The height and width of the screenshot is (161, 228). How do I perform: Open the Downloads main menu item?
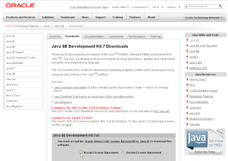pos(68,17)
